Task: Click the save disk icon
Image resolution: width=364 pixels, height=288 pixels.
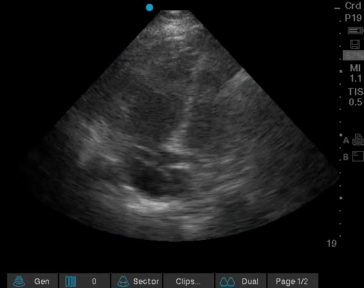Action: point(355,44)
